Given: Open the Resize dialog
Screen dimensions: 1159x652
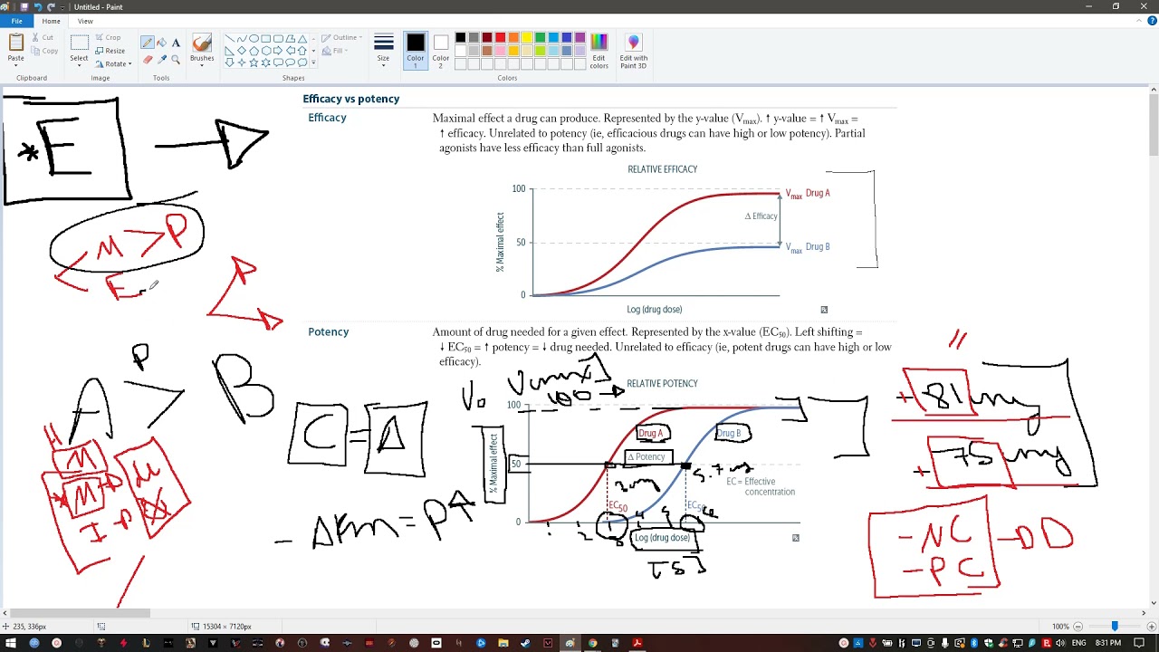Looking at the screenshot, I should point(110,51).
